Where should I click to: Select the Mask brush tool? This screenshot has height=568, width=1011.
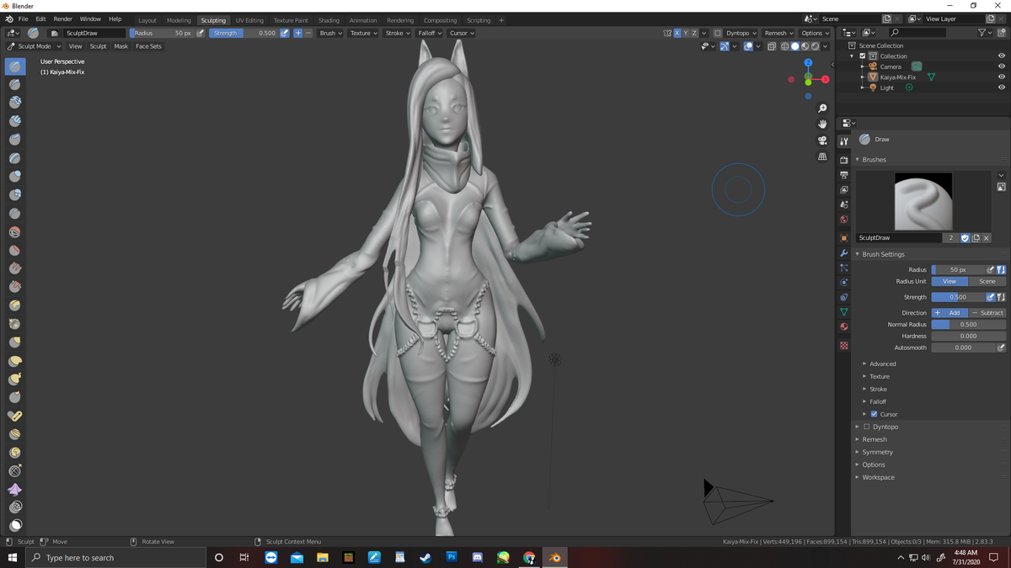click(x=15, y=526)
